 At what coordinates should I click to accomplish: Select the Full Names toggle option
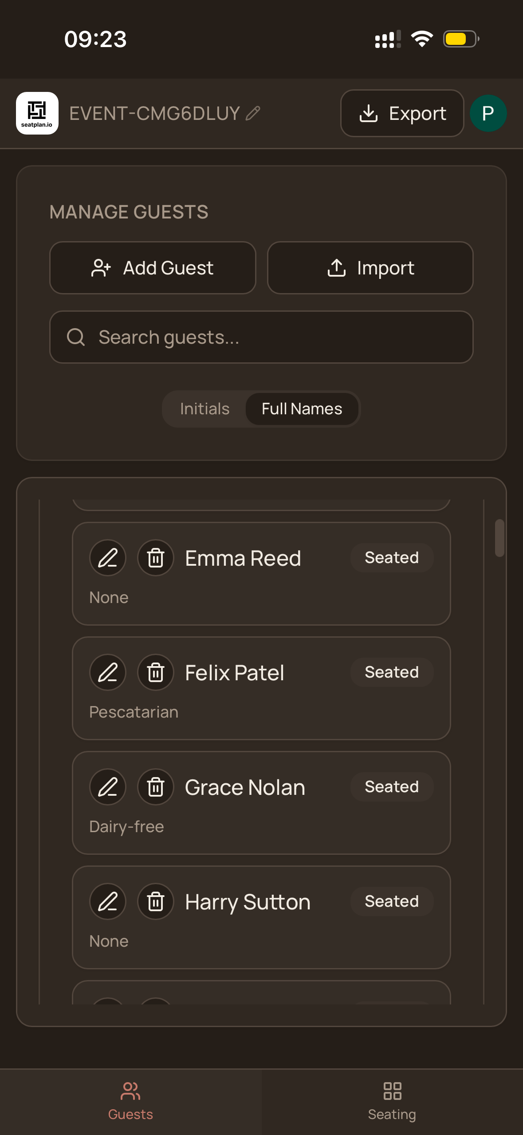302,409
